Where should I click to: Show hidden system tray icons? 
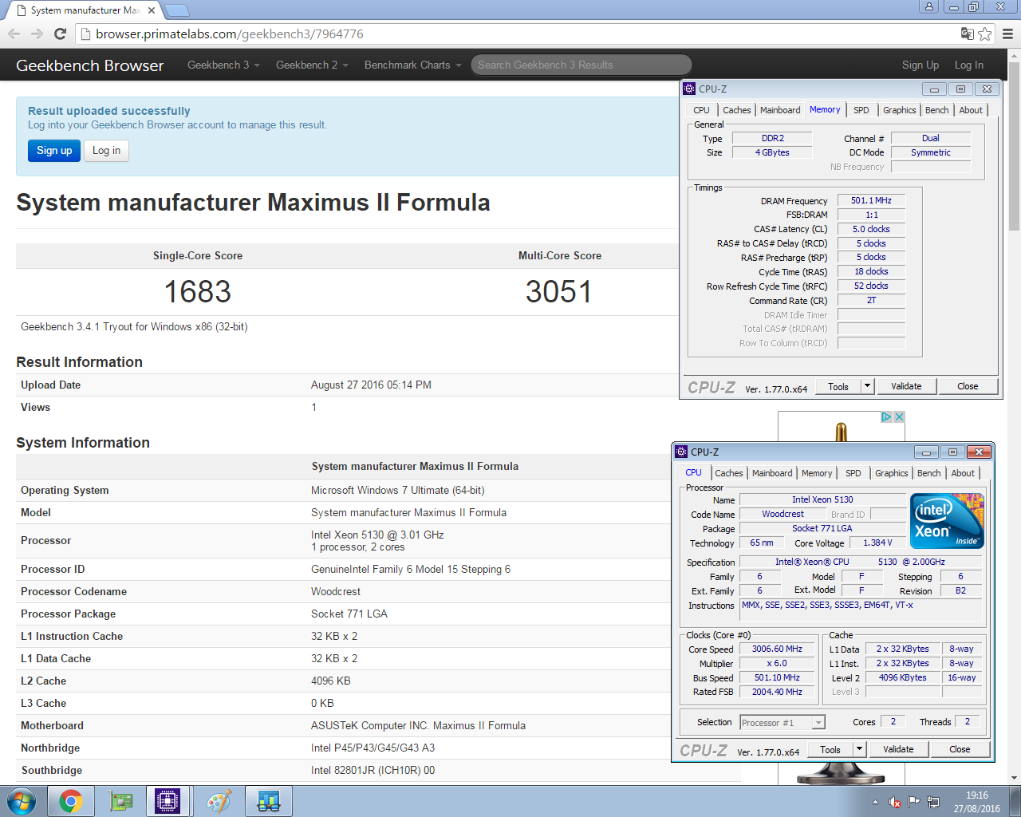(x=876, y=802)
